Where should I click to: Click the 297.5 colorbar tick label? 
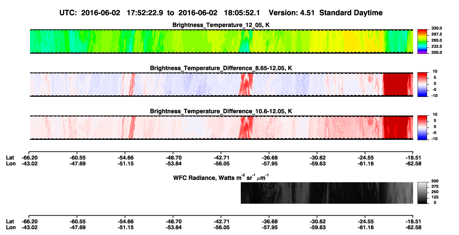[x=437, y=34]
